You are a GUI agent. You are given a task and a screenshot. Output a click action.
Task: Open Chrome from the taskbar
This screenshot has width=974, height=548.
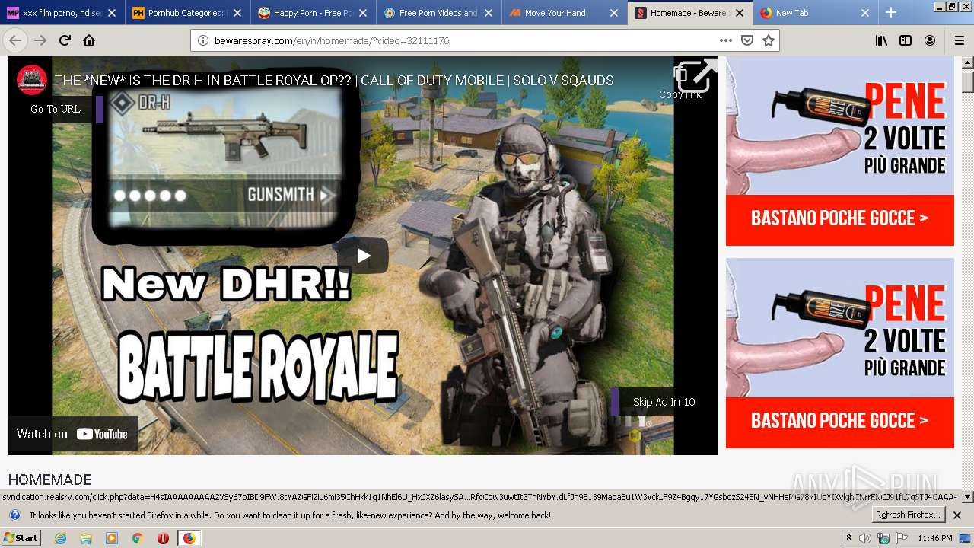pos(138,538)
